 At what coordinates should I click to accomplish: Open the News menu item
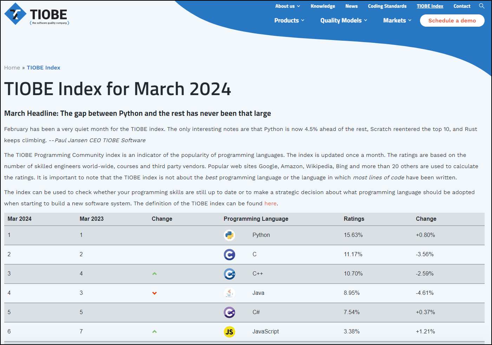[352, 6]
